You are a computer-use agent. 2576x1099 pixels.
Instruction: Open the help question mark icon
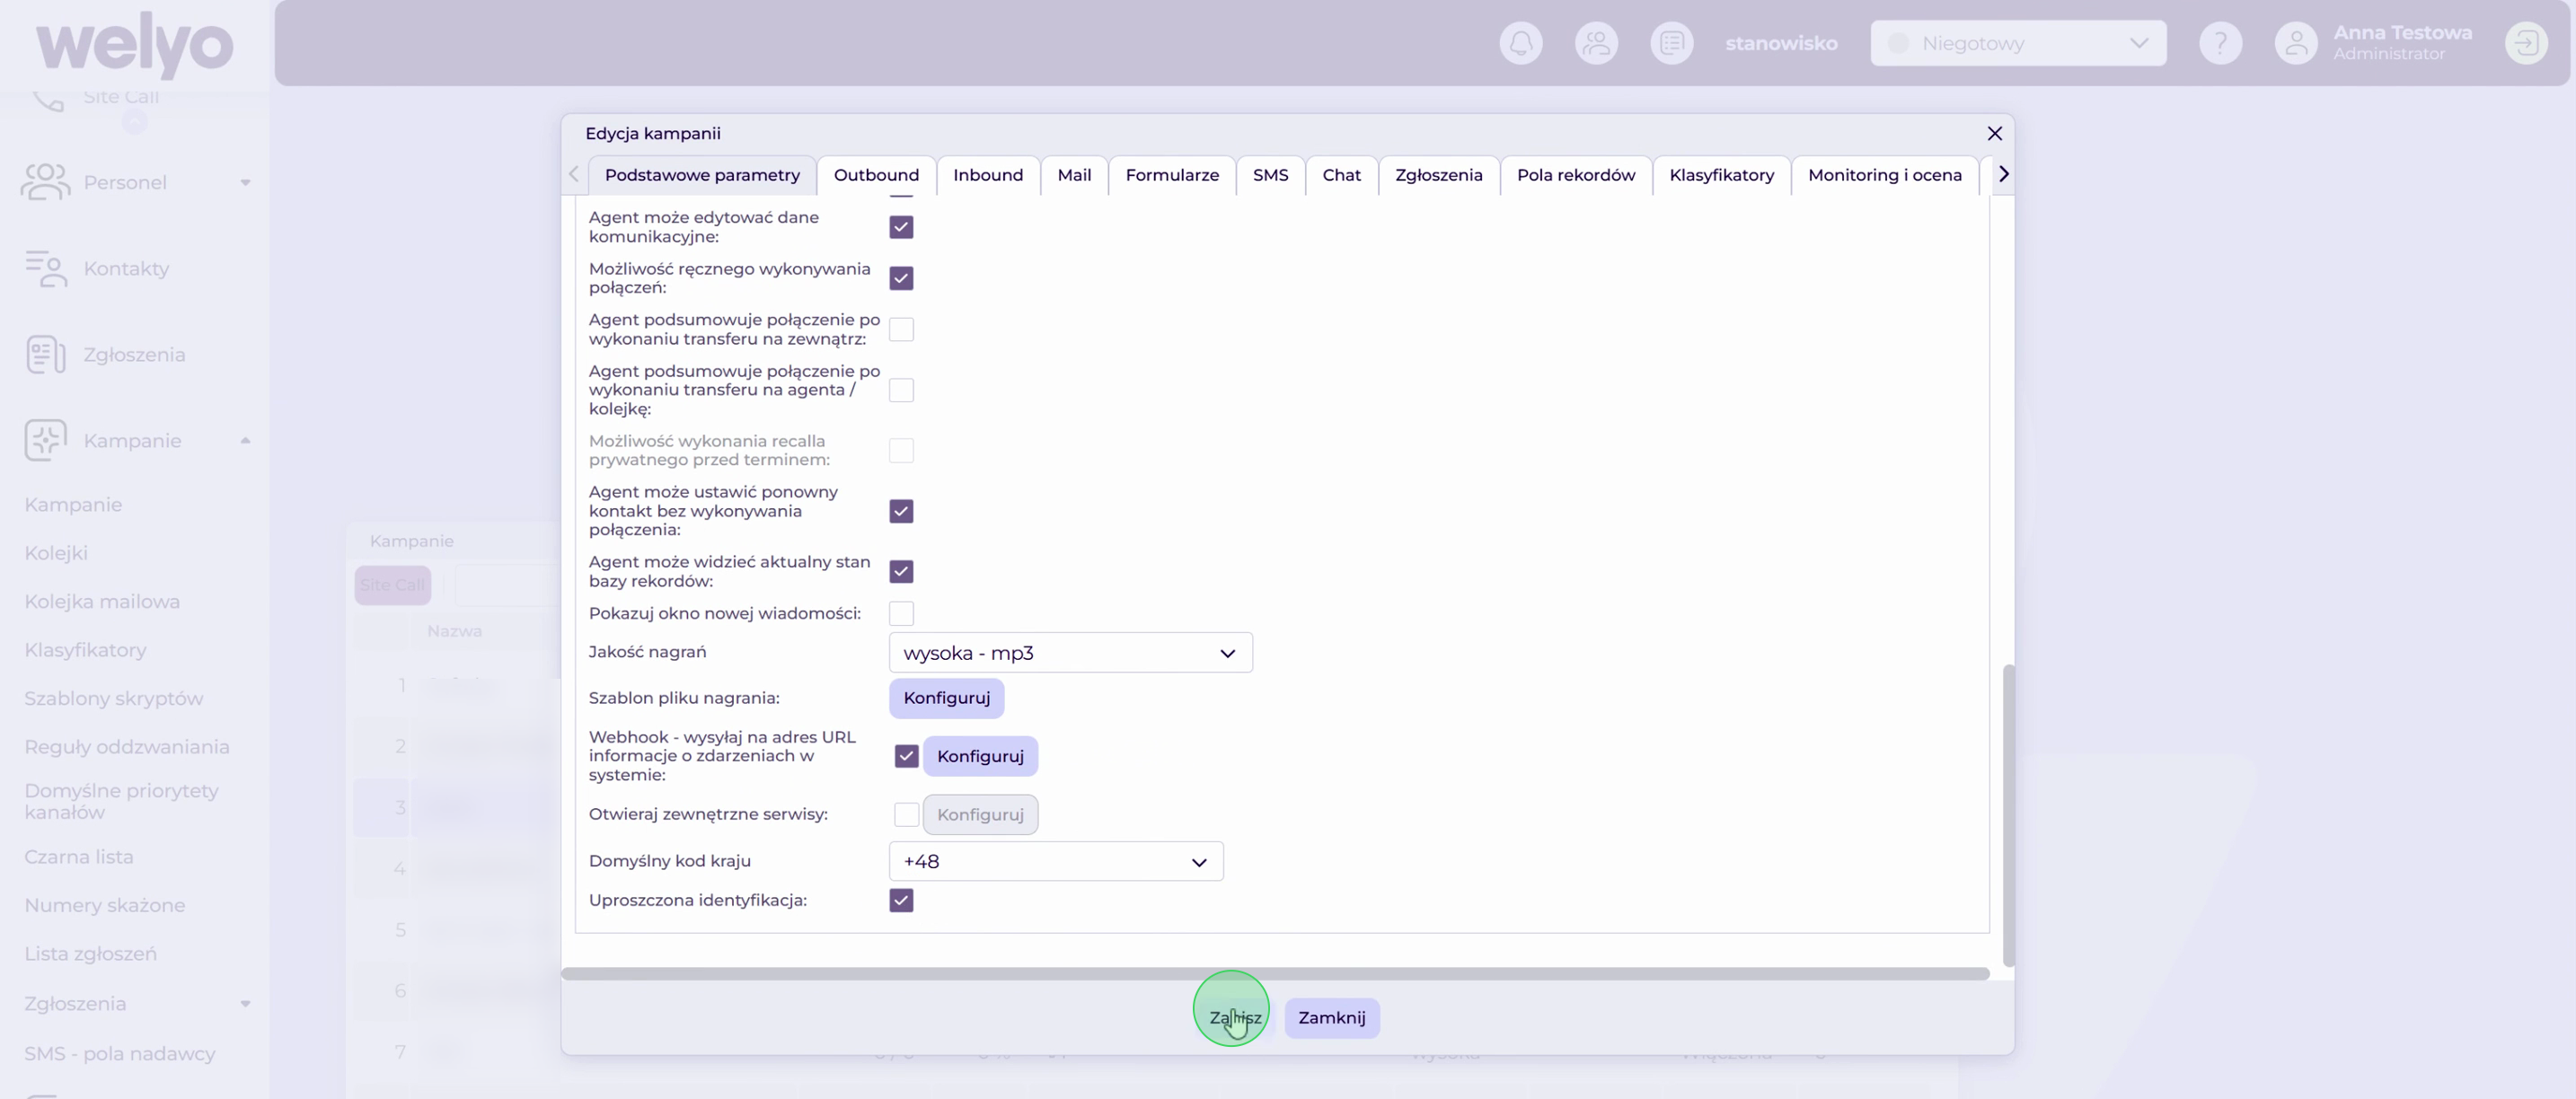[2220, 43]
